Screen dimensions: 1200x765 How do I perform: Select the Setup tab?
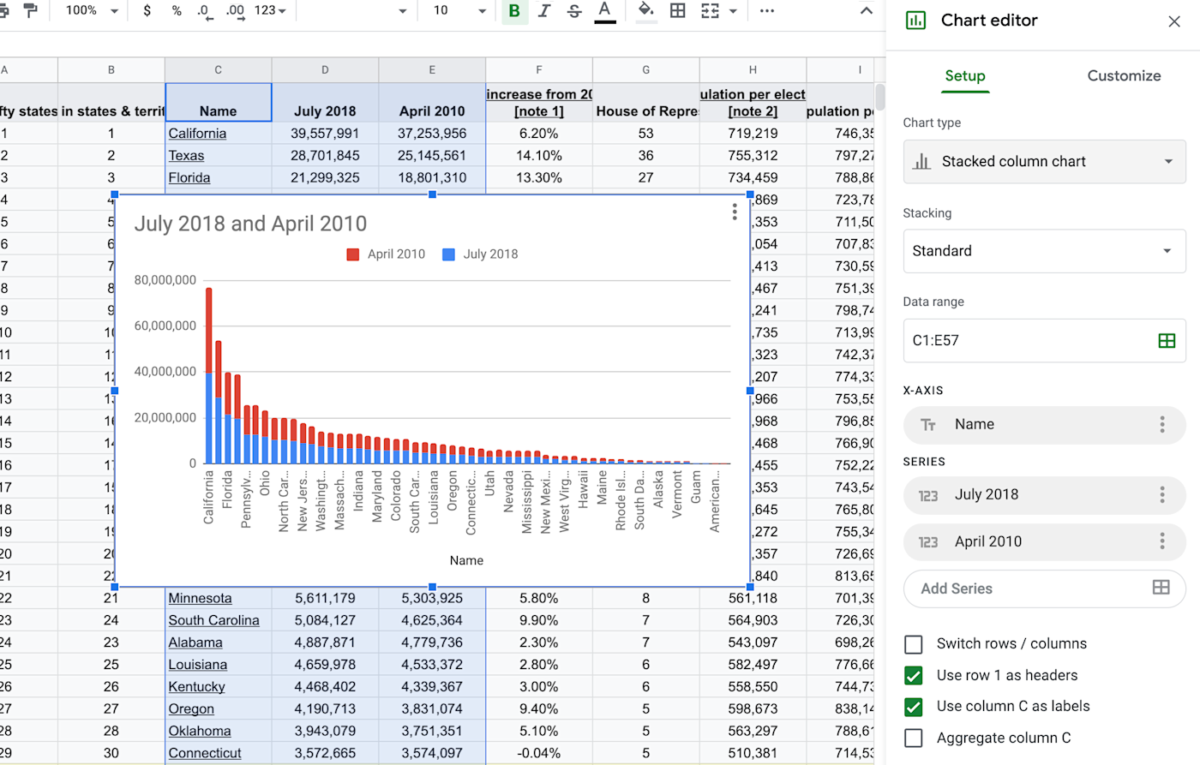tap(965, 75)
